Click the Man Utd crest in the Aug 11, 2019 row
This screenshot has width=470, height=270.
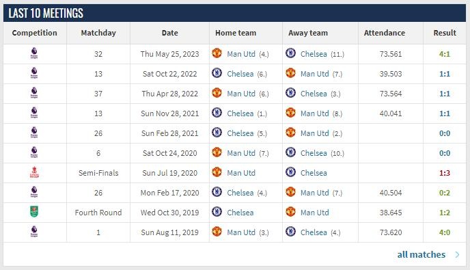(217, 232)
